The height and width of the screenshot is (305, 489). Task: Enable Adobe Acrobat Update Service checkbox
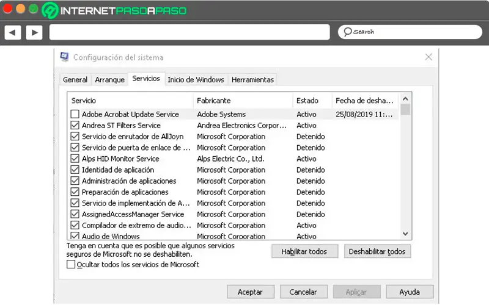click(75, 114)
